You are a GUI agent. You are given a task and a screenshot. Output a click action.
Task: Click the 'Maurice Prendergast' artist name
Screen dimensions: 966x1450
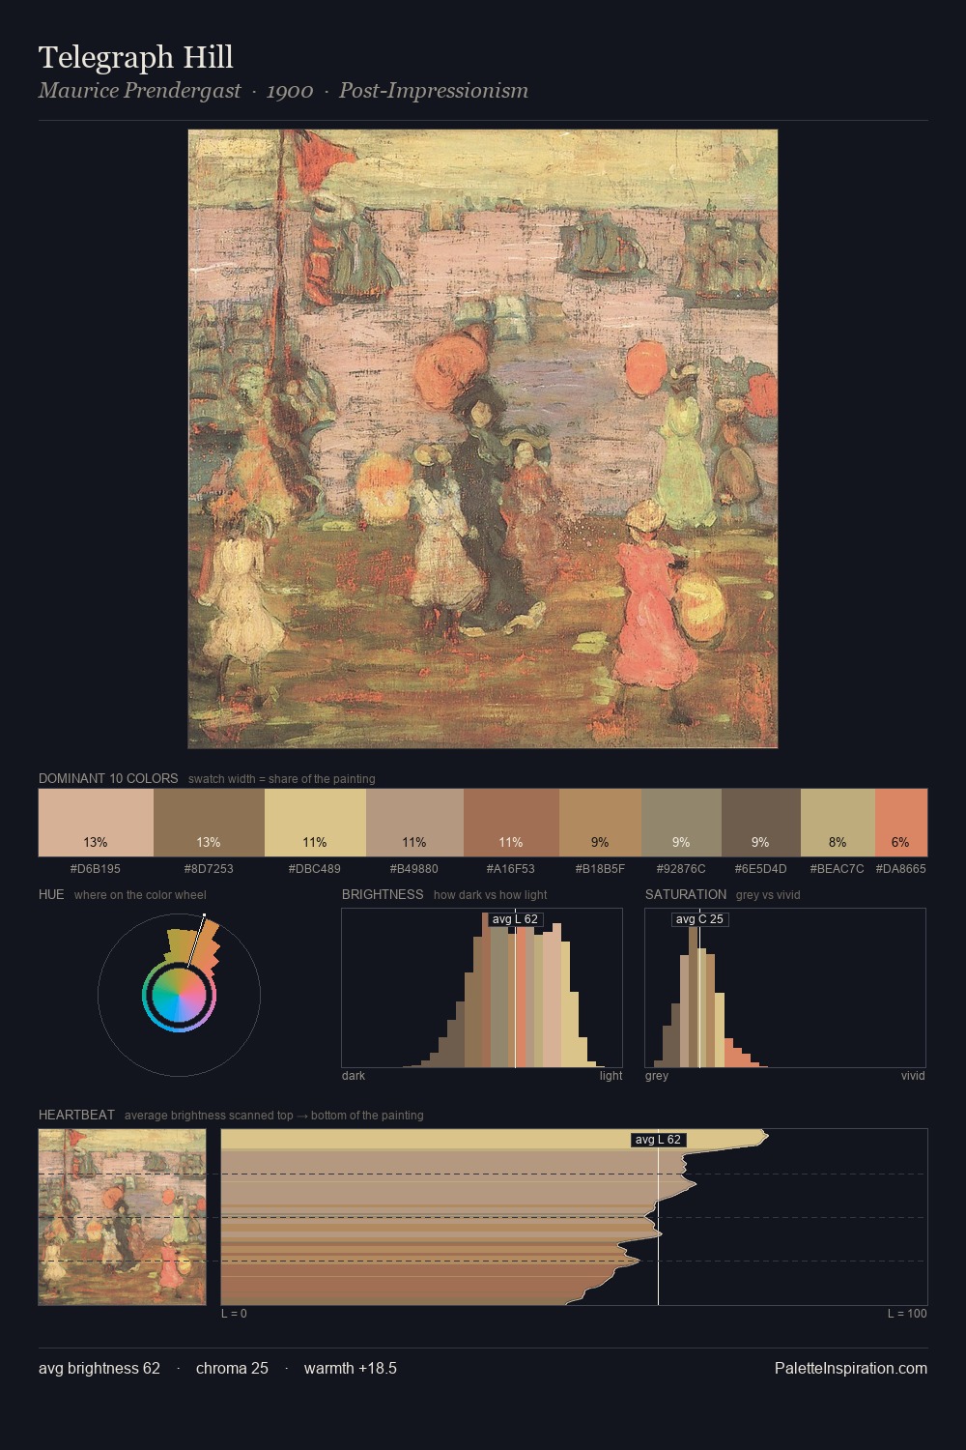point(139,91)
